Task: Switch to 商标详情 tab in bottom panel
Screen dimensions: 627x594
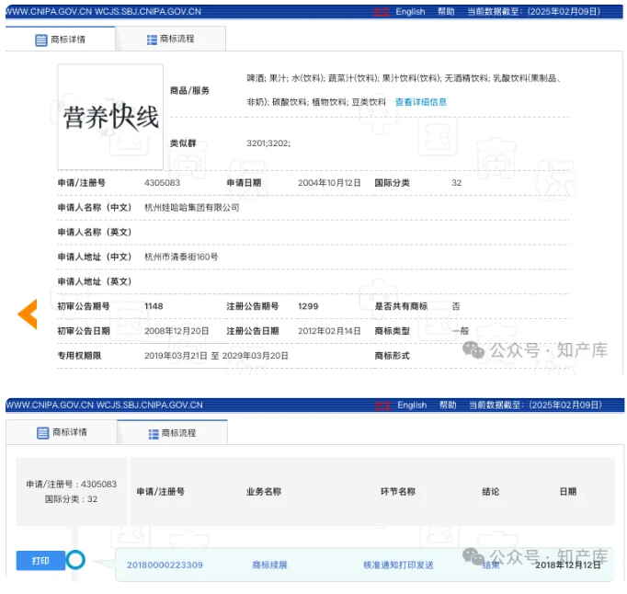Action: pos(62,433)
